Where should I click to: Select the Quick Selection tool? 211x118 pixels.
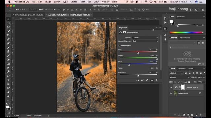click(x=8, y=31)
